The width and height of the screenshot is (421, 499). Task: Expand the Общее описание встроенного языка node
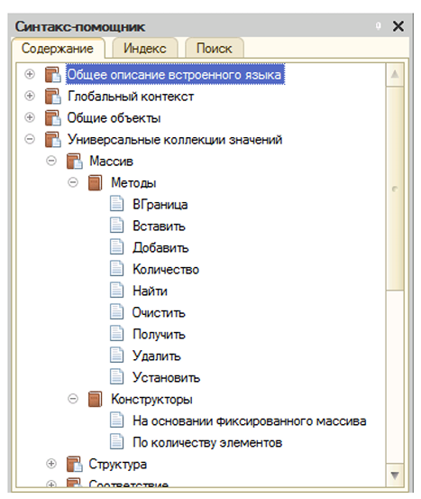30,74
